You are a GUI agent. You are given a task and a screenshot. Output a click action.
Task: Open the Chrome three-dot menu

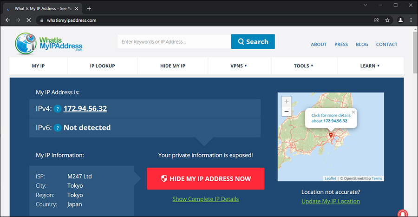click(411, 20)
